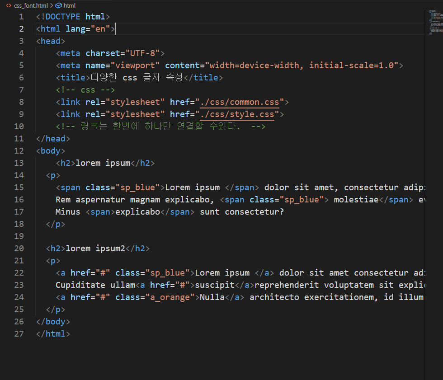Click the Korean comment on line 10

(160, 126)
